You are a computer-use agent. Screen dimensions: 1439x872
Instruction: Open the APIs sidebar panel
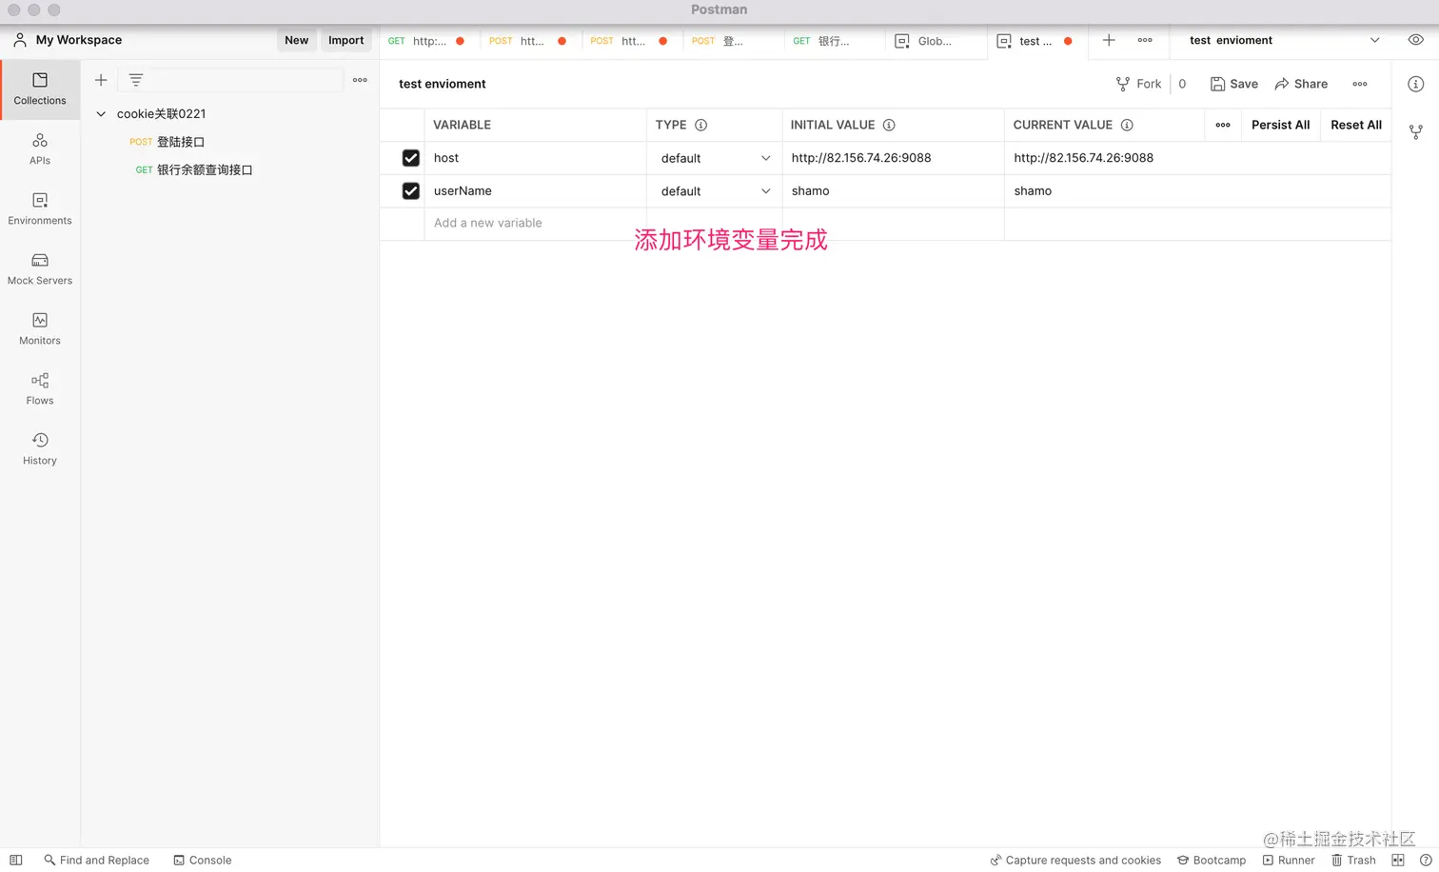click(40, 149)
